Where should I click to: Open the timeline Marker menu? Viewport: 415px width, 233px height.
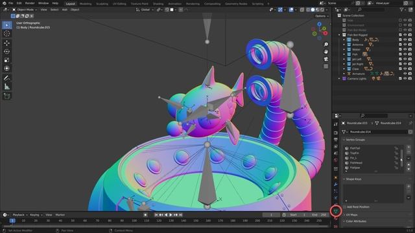point(60,215)
